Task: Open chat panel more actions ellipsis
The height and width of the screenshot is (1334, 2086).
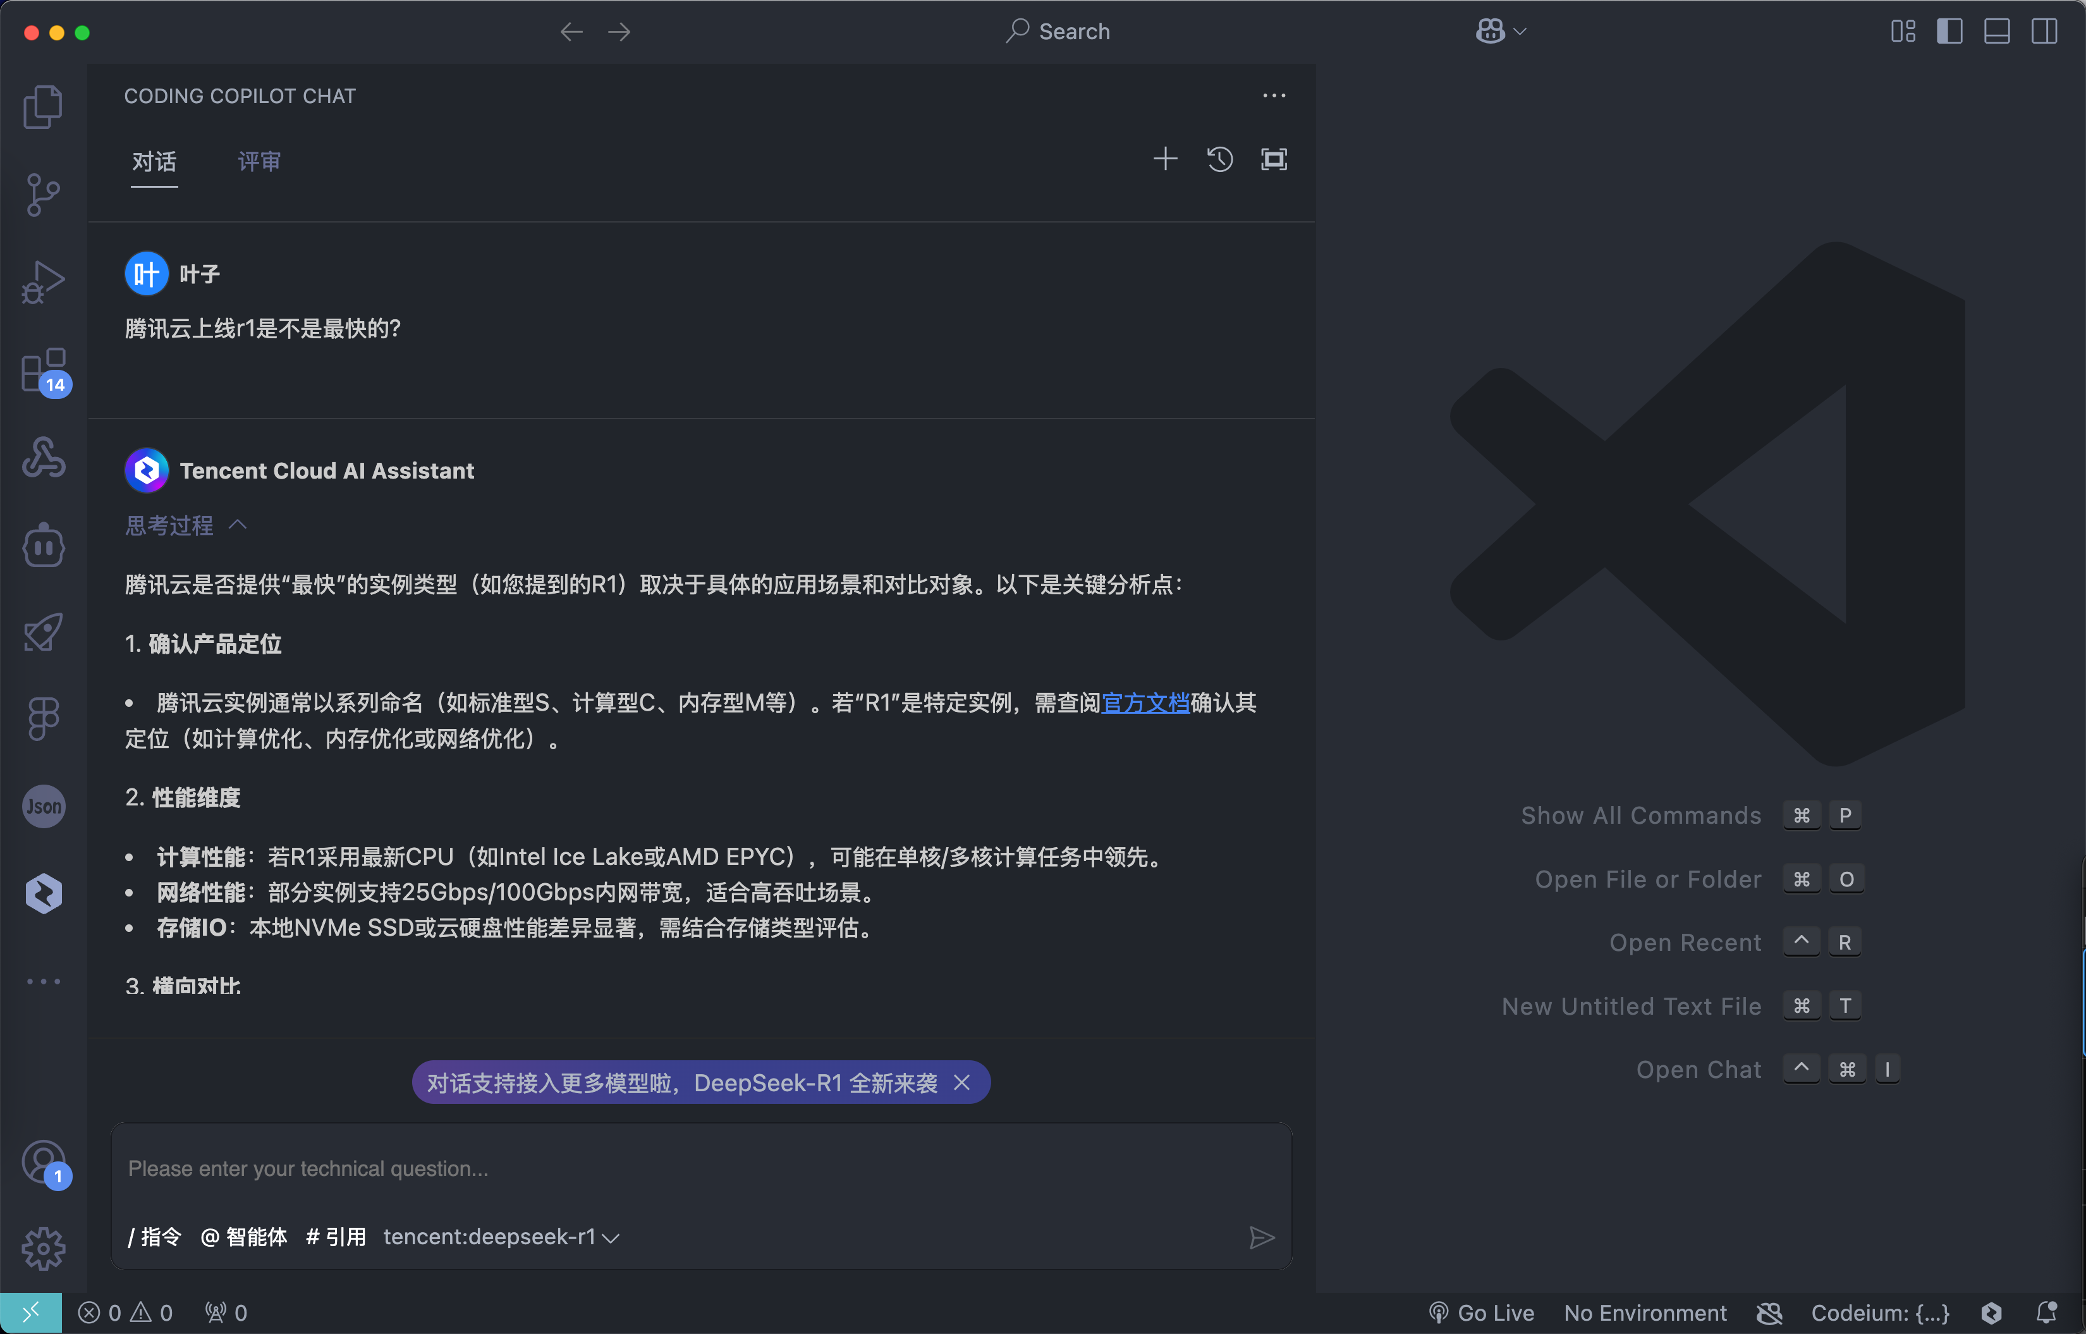Action: tap(1274, 95)
